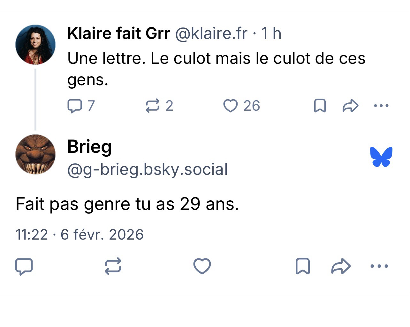Like Brieg's post
The width and height of the screenshot is (410, 327).
(202, 266)
